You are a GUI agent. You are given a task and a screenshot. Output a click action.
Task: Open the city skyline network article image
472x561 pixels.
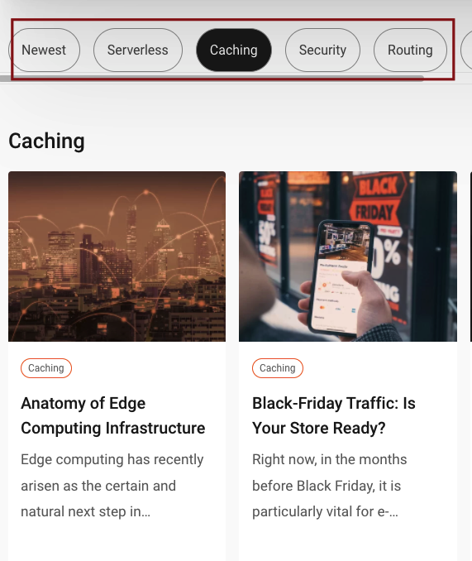(117, 257)
